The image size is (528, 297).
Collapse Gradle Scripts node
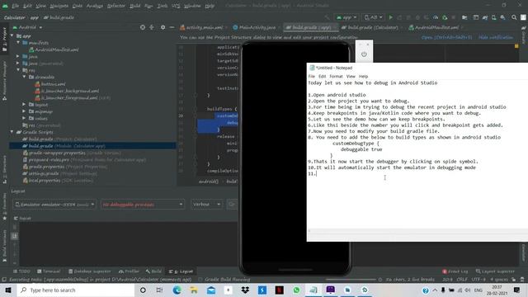coord(12,132)
